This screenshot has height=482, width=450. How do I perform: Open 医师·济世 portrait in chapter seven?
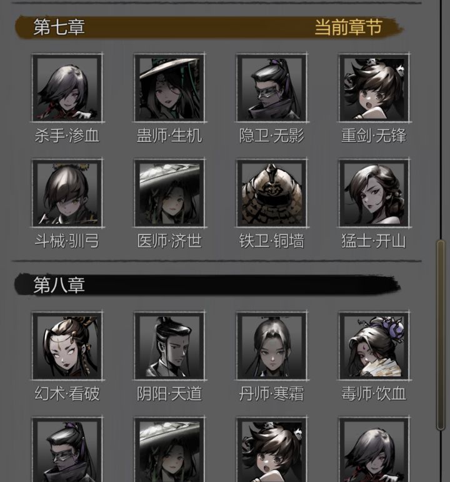pyautogui.click(x=169, y=193)
